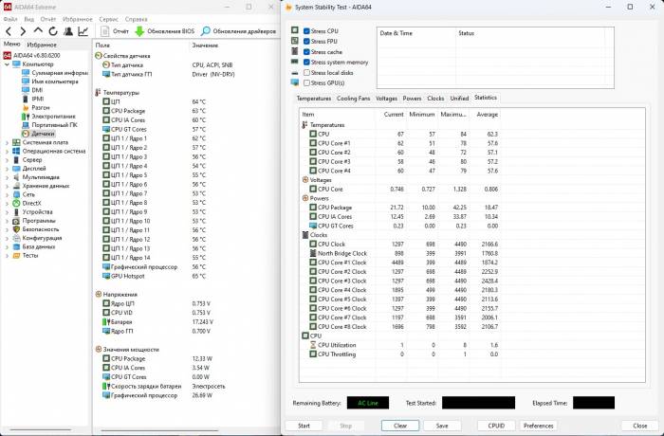Expand the Сервер tree node
The width and height of the screenshot is (664, 436).
pos(7,160)
